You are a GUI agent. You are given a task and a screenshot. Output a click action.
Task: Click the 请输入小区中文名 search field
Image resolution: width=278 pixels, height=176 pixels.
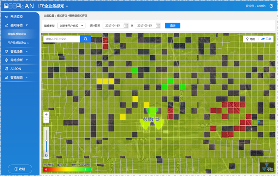[x=62, y=39]
